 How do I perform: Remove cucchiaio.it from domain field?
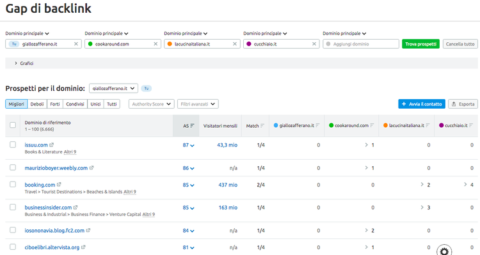click(x=314, y=44)
